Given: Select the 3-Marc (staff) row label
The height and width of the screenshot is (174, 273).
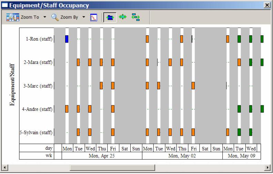Looking at the screenshot, I should coord(37,86).
